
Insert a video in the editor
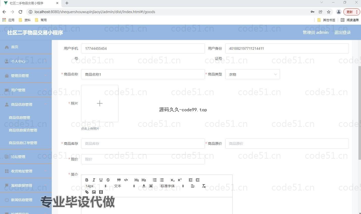click(x=101, y=192)
